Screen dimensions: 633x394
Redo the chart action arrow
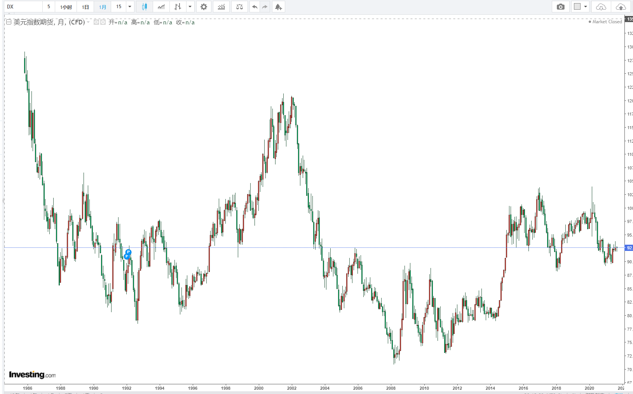(265, 7)
